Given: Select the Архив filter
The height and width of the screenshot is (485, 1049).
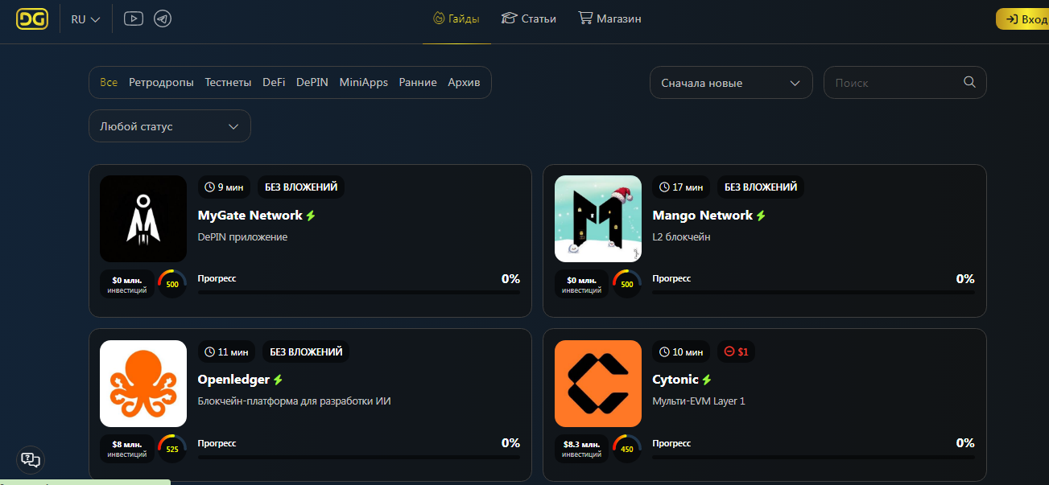Looking at the screenshot, I should (x=464, y=82).
